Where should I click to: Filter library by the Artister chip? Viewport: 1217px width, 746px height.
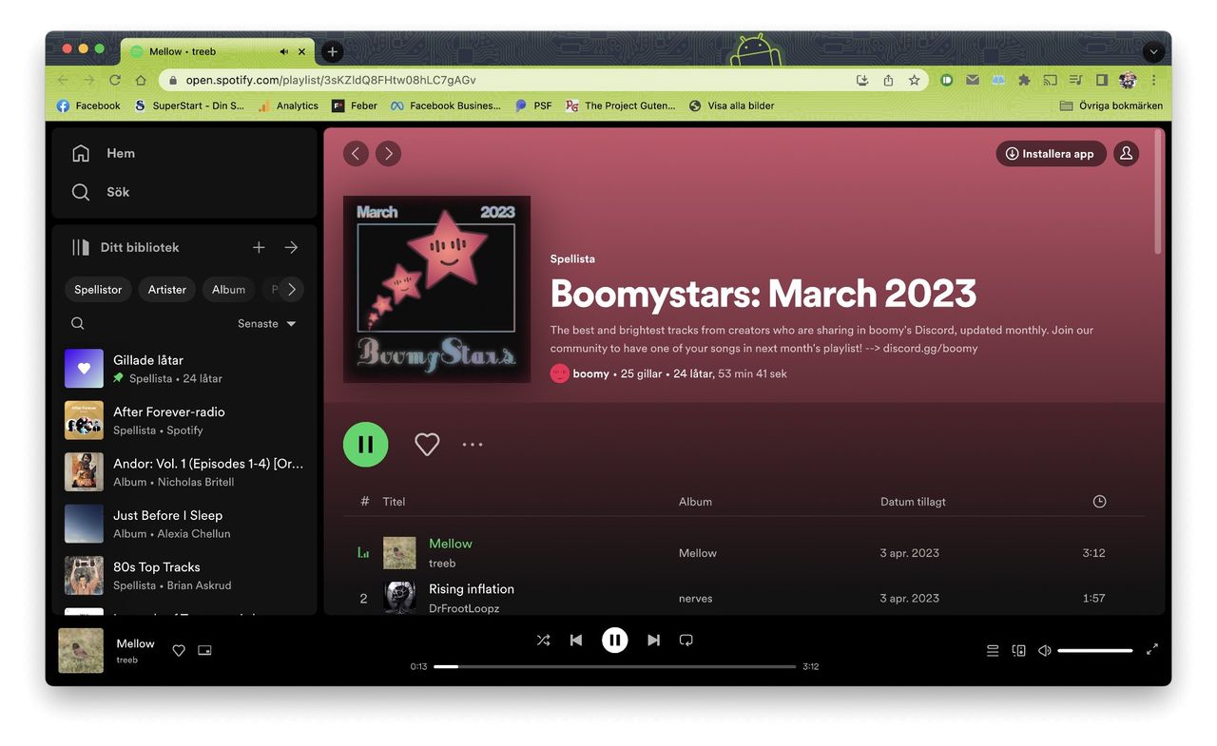pos(166,289)
